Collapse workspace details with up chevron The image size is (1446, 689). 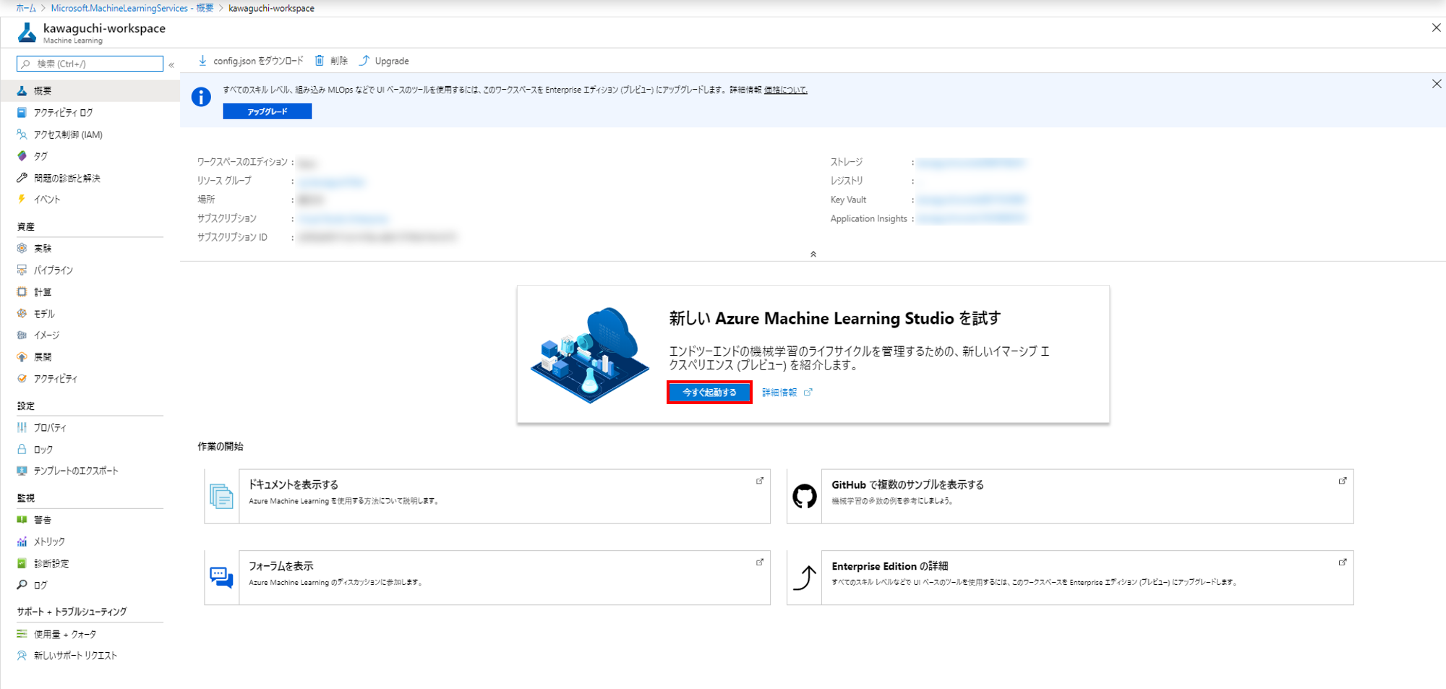tap(813, 254)
